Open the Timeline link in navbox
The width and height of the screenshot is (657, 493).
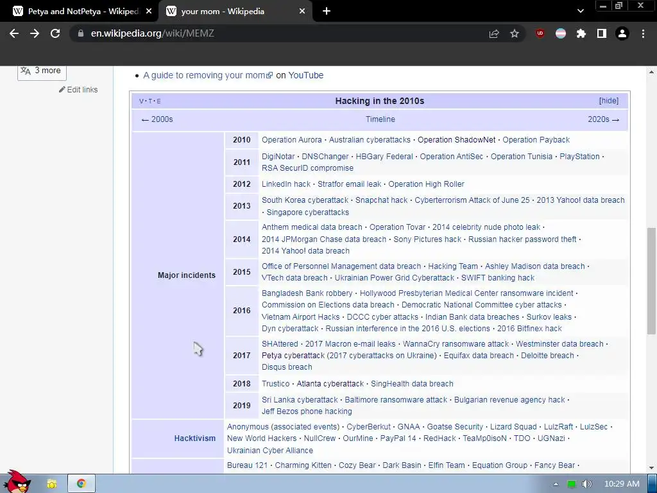[380, 119]
